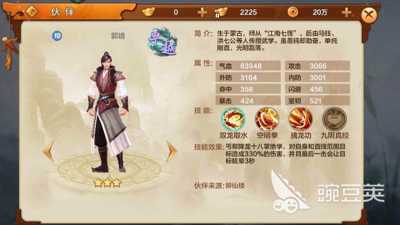Tap the locked ingot currency icon
400x225 pixels.
tap(220, 12)
